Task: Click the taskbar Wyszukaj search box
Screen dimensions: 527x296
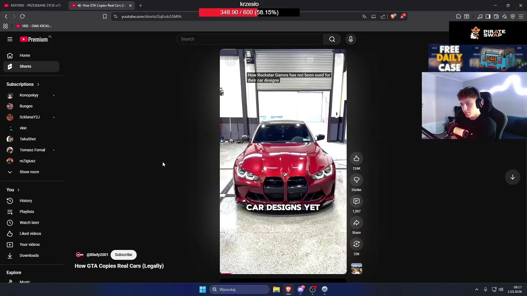Action: tap(240, 289)
